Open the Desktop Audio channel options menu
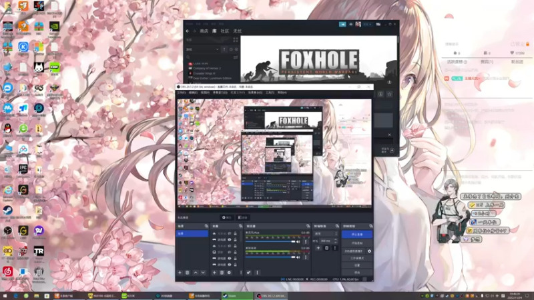The image size is (534, 300). point(306,257)
